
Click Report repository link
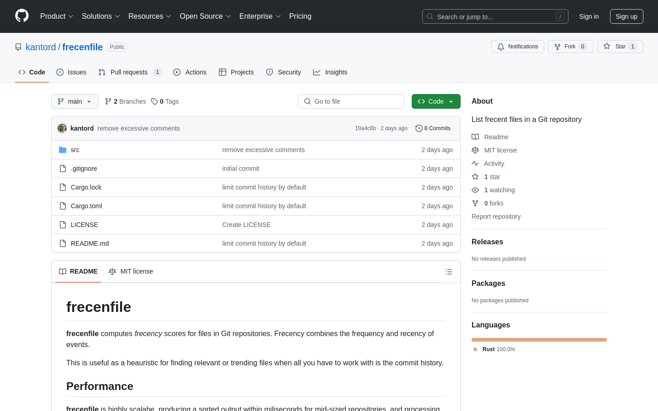click(496, 216)
